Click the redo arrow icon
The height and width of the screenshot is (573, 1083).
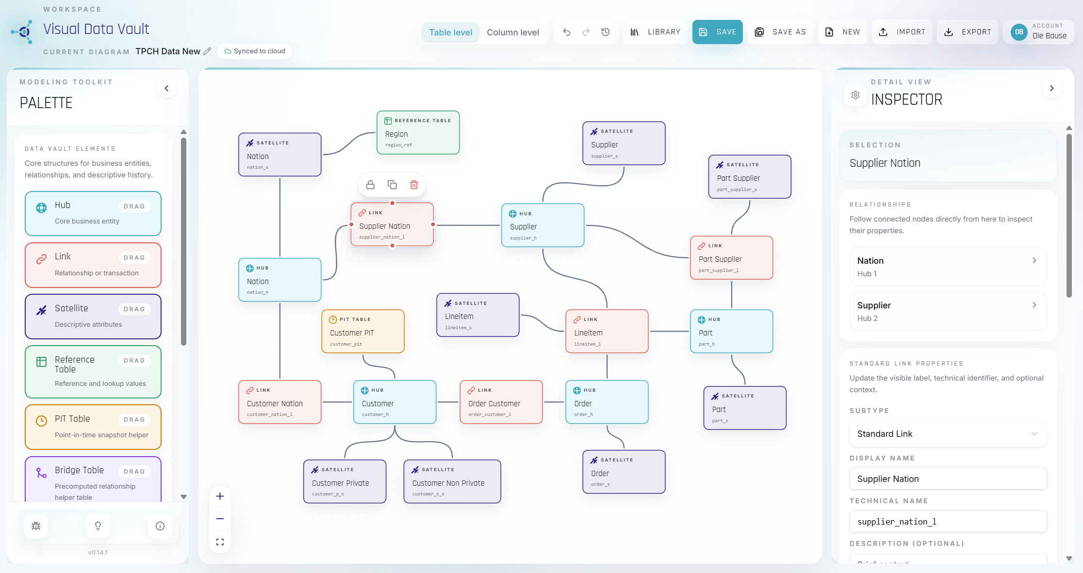586,32
